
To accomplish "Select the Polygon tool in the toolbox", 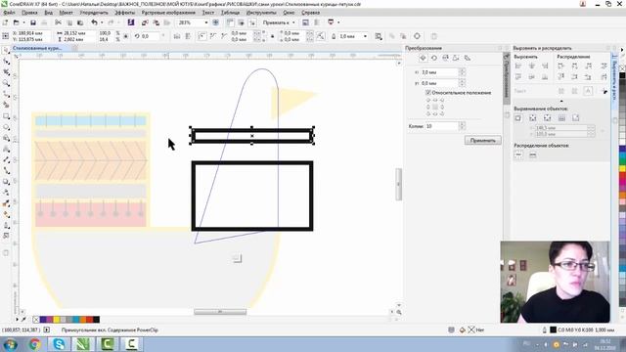I will click(x=6, y=138).
